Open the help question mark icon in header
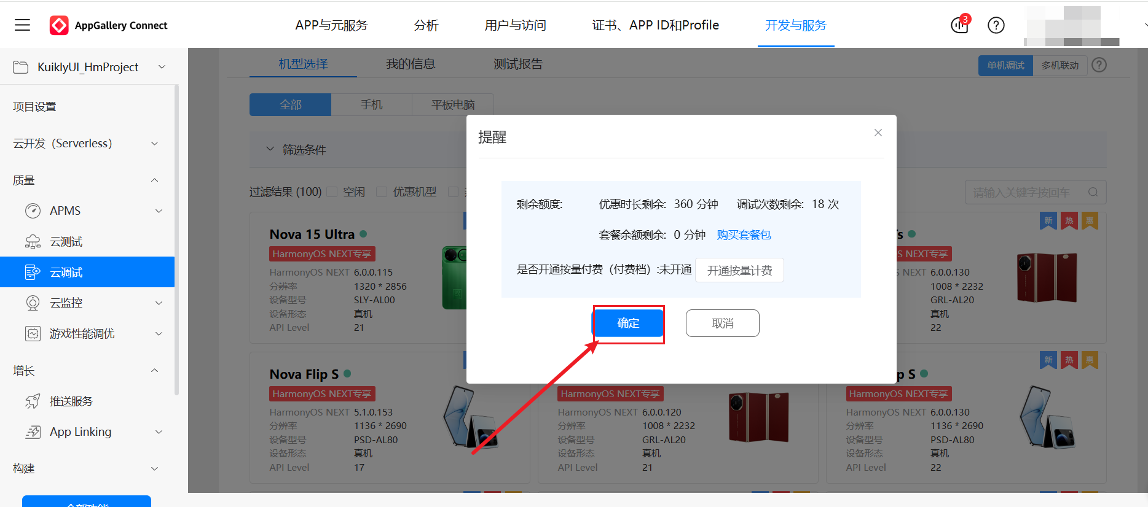The height and width of the screenshot is (507, 1148). (996, 25)
